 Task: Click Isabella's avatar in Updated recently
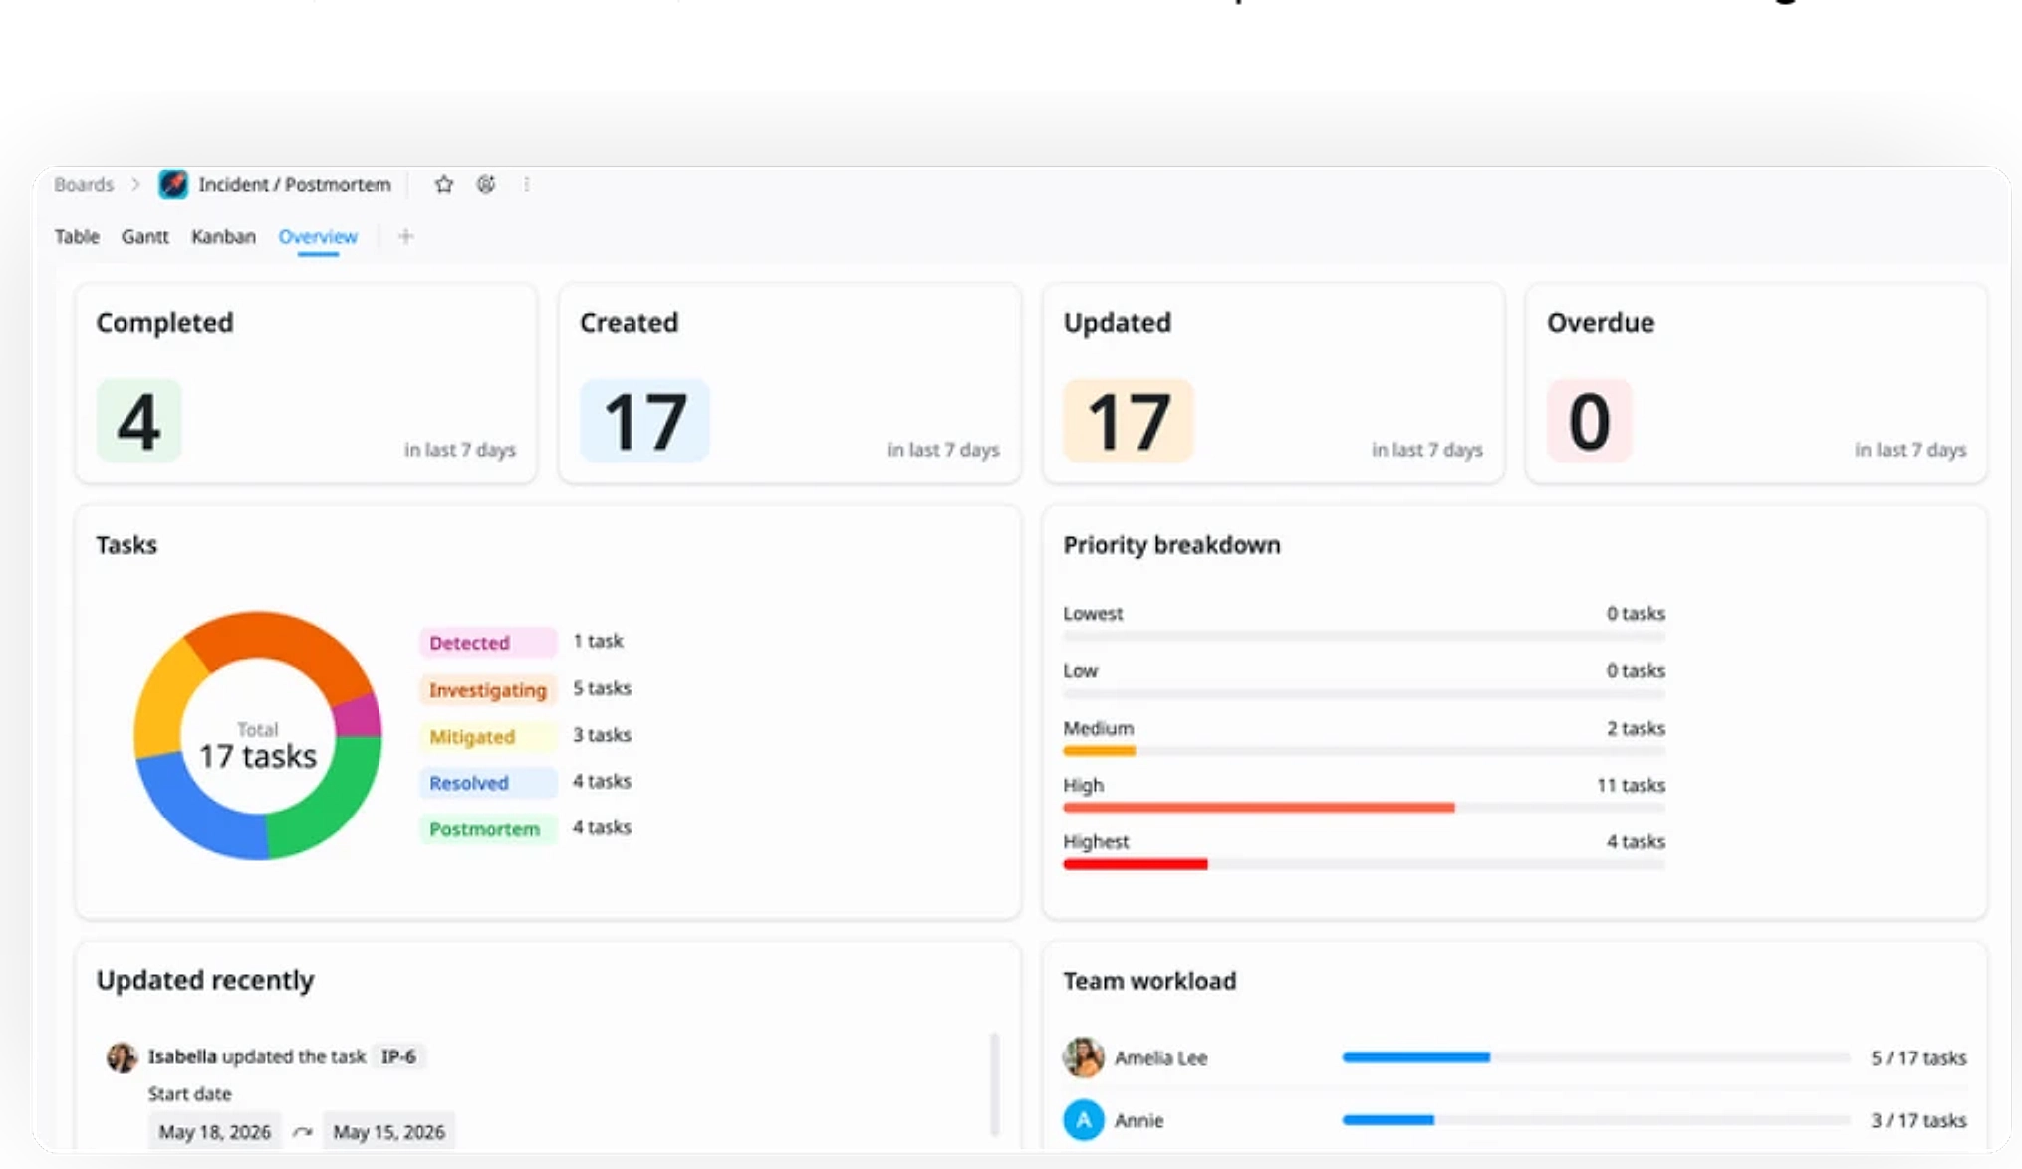(122, 1057)
